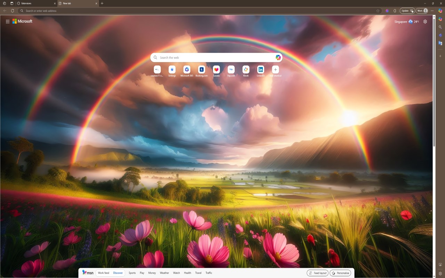445x278 pixels.
Task: Open the Travel feed category
Action: [198, 273]
